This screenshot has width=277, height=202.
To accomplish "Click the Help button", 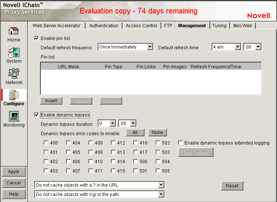I will pos(14,194).
